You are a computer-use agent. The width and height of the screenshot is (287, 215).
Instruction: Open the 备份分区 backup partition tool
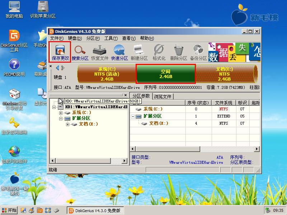pyautogui.click(x=198, y=52)
